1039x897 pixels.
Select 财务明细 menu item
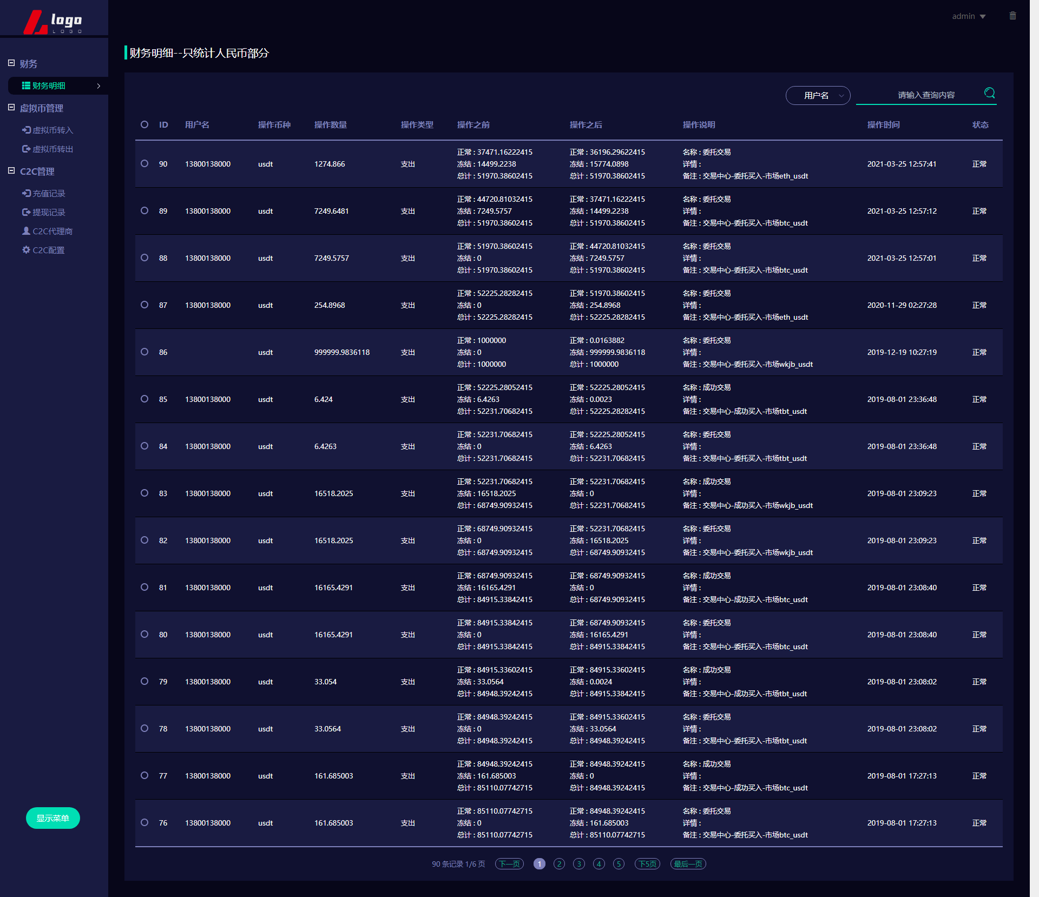49,85
